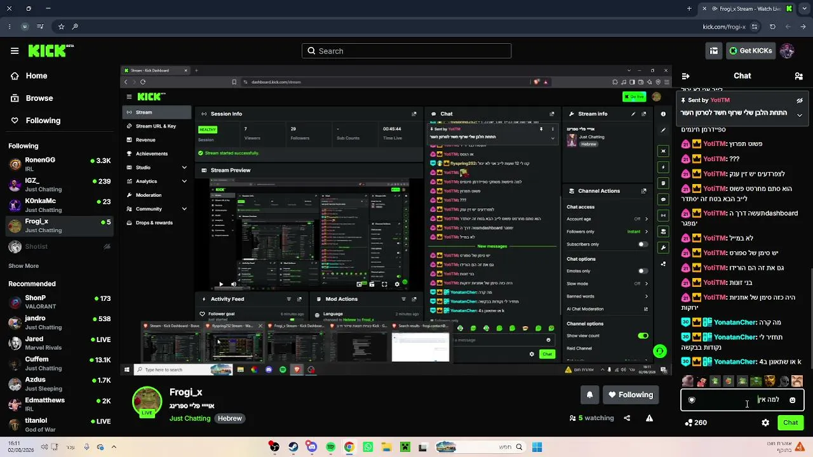Open Minecraft from the taskbar
813x457 pixels.
click(x=405, y=447)
